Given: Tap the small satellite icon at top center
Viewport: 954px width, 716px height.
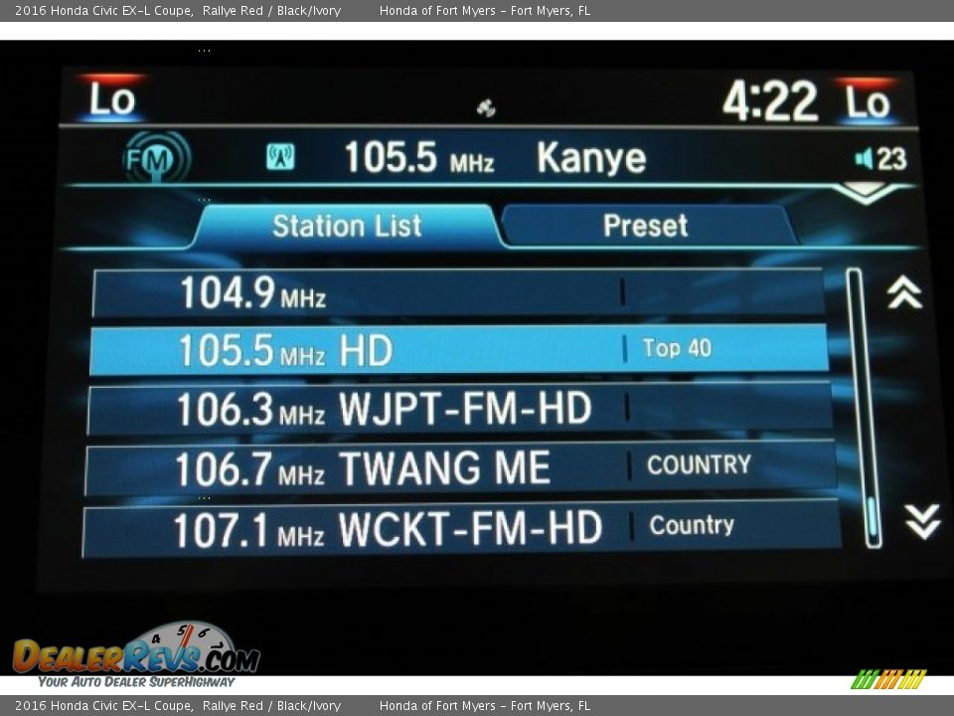Looking at the screenshot, I should (486, 108).
